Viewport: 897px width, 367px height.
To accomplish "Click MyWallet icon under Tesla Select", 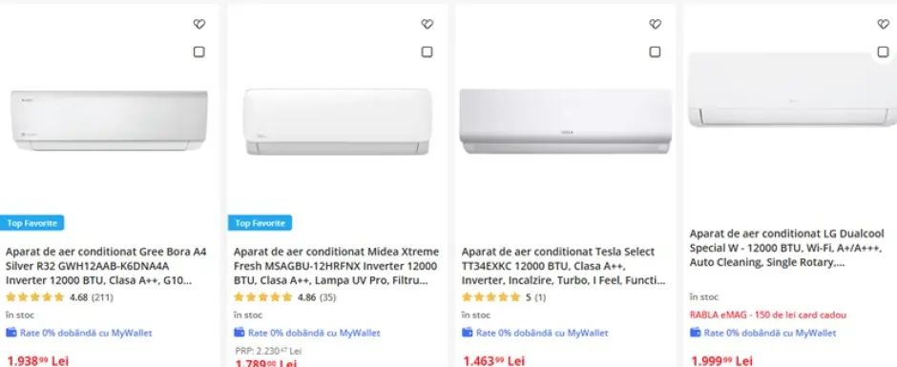I will click(468, 333).
